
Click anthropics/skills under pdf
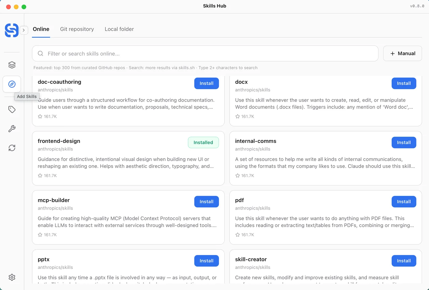click(252, 208)
